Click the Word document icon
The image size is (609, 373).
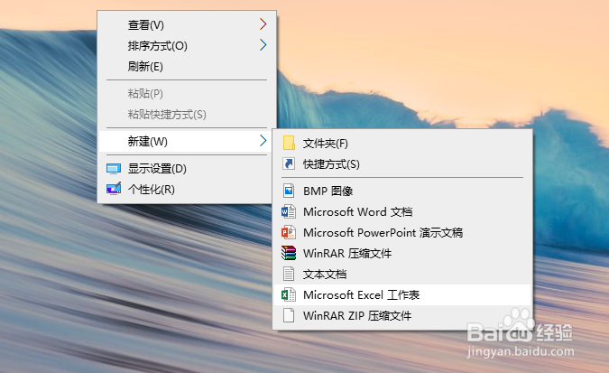pos(289,211)
